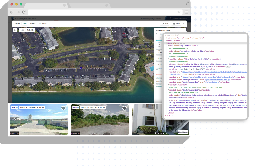Expand the head element in code panel
The height and width of the screenshot is (166, 255).
click(166, 40)
